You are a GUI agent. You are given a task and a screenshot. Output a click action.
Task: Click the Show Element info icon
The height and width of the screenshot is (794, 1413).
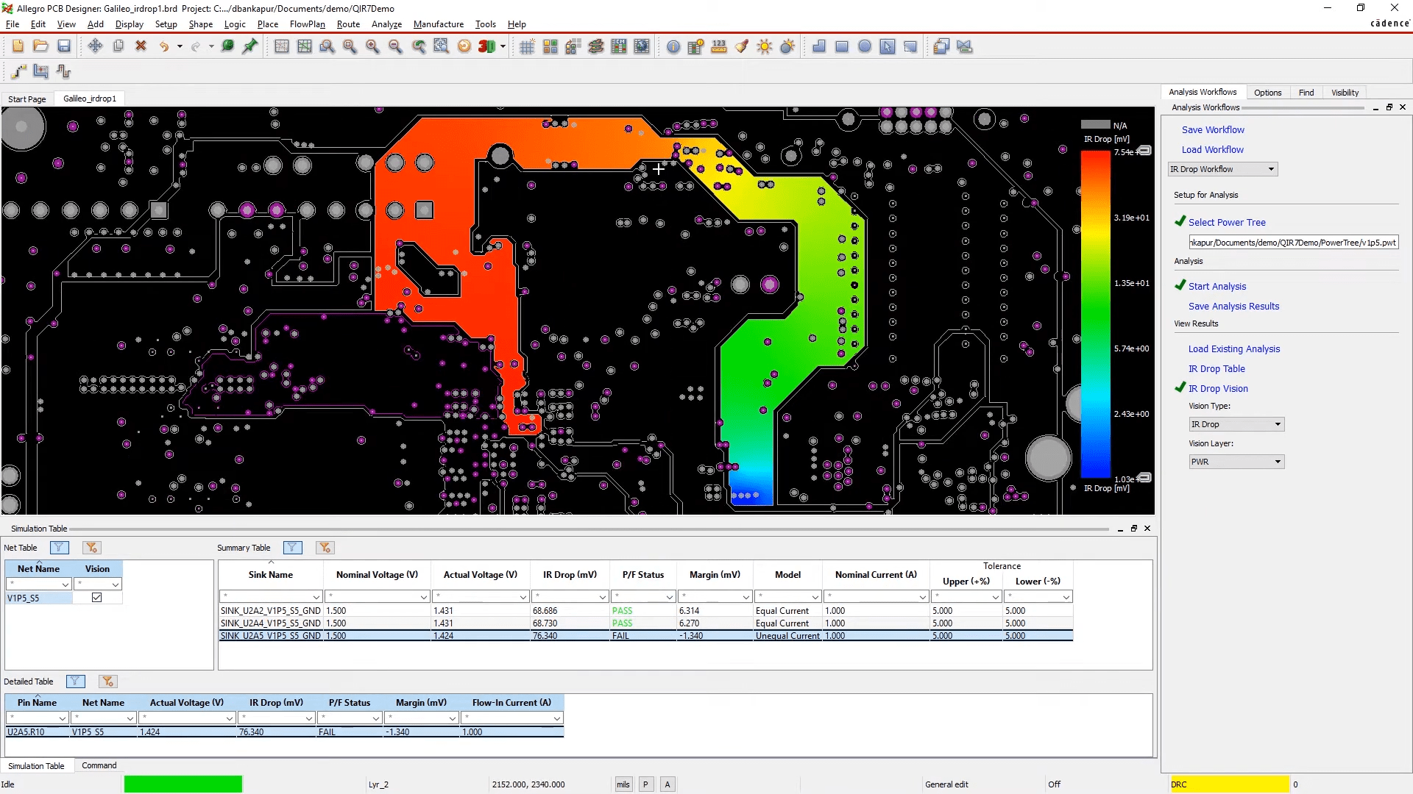673,46
